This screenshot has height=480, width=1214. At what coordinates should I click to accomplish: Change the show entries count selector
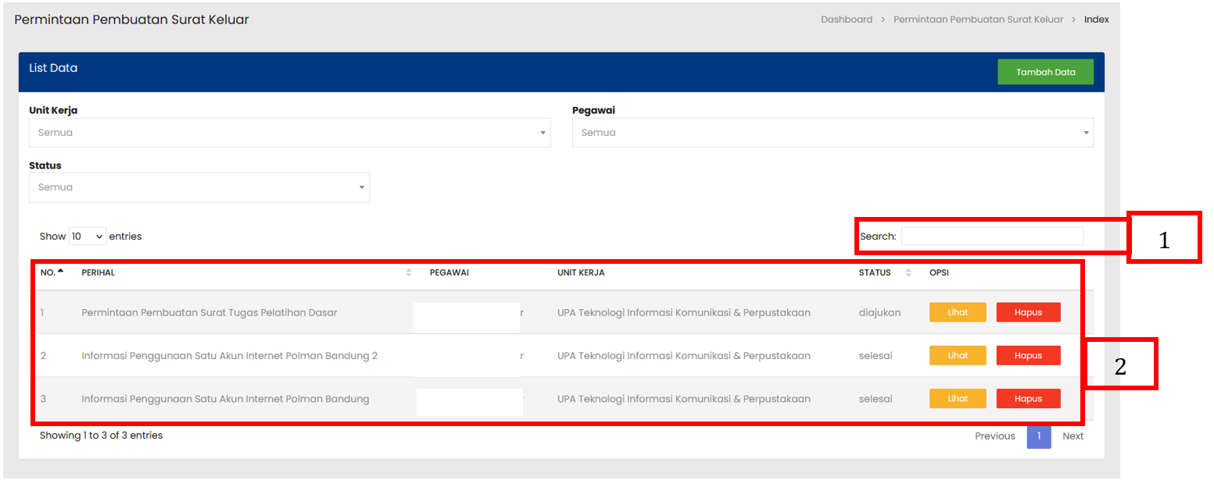click(x=88, y=236)
